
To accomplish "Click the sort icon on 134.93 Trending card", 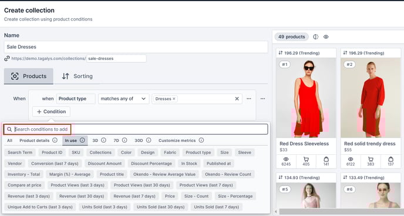I will [281, 177].
